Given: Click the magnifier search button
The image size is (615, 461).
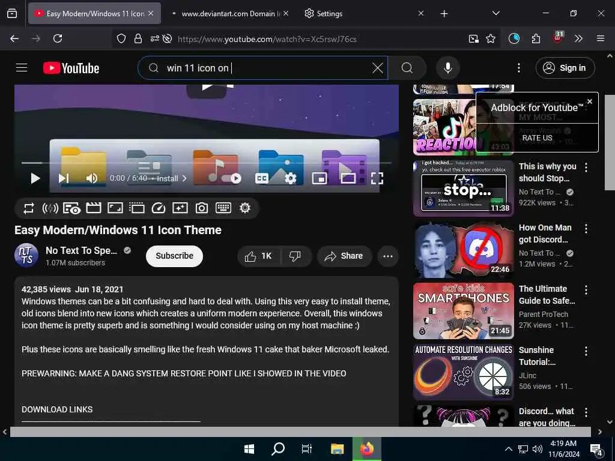Looking at the screenshot, I should 407,68.
